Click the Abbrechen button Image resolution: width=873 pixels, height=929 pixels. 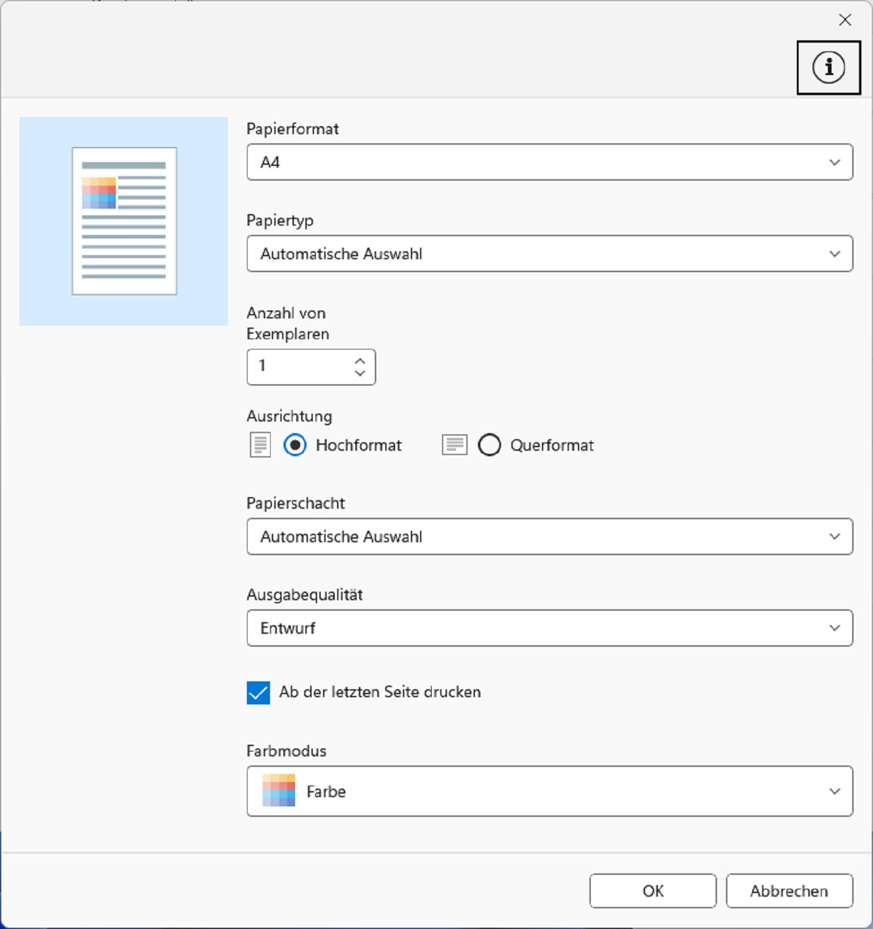(x=789, y=891)
